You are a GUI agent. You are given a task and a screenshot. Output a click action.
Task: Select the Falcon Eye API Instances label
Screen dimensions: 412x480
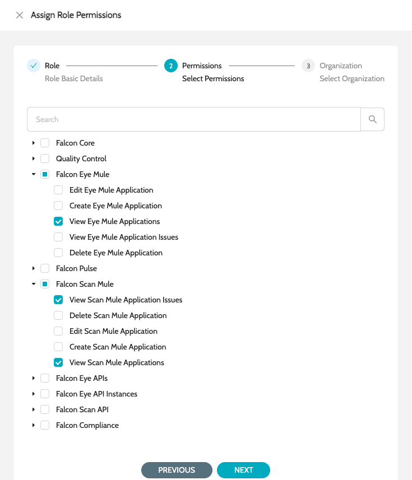[96, 394]
